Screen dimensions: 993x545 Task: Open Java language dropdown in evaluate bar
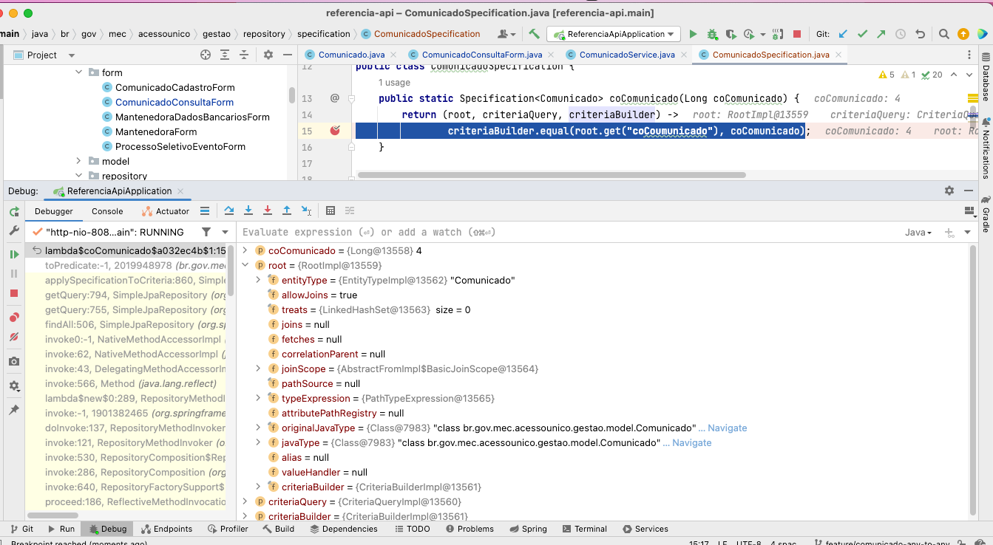coord(918,232)
